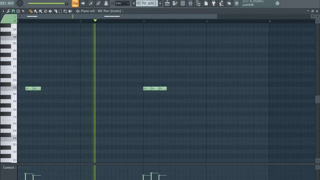The width and height of the screenshot is (320, 180).
Task: Click the Control lane label
Action: [8, 167]
